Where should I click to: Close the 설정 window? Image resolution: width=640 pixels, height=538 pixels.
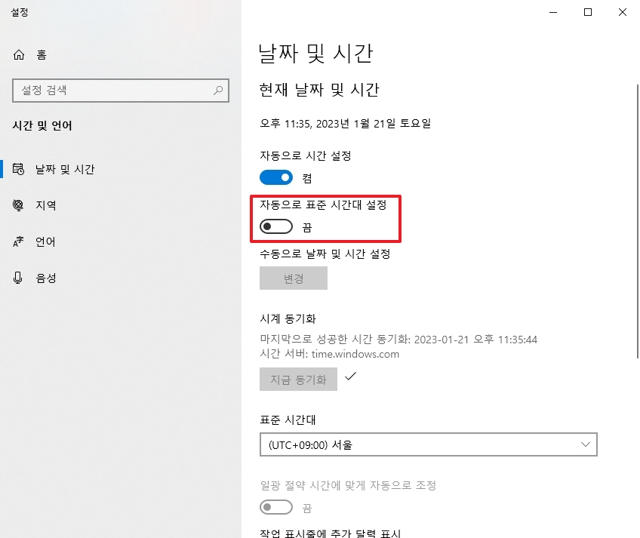point(623,12)
